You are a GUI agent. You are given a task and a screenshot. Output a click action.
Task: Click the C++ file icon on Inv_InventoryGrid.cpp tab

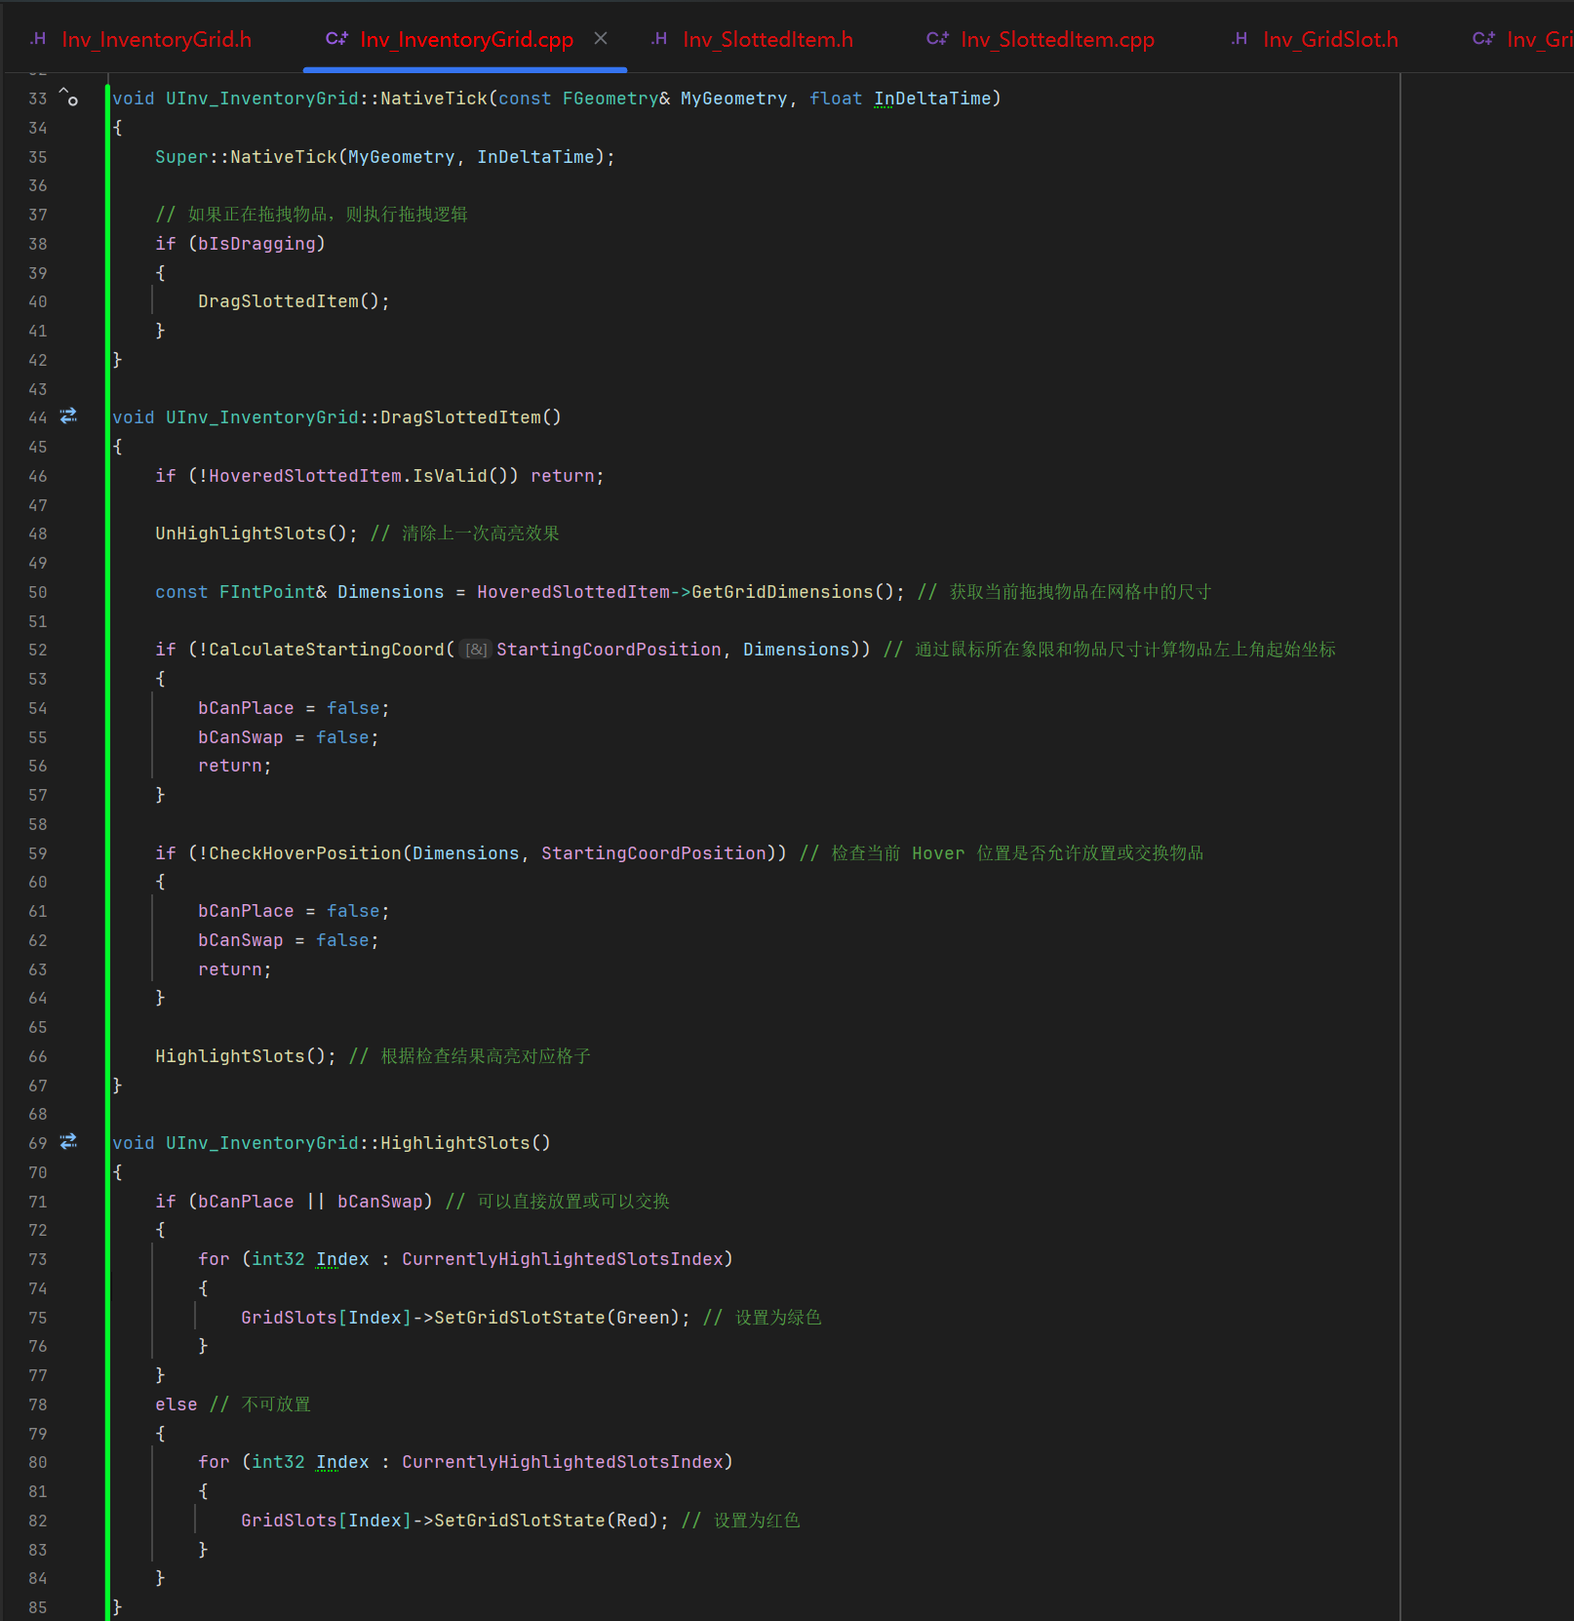pos(337,39)
